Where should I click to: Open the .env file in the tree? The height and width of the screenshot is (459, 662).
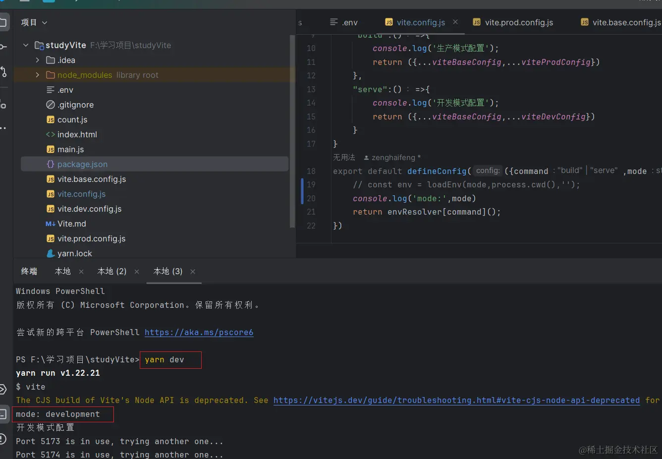click(65, 90)
